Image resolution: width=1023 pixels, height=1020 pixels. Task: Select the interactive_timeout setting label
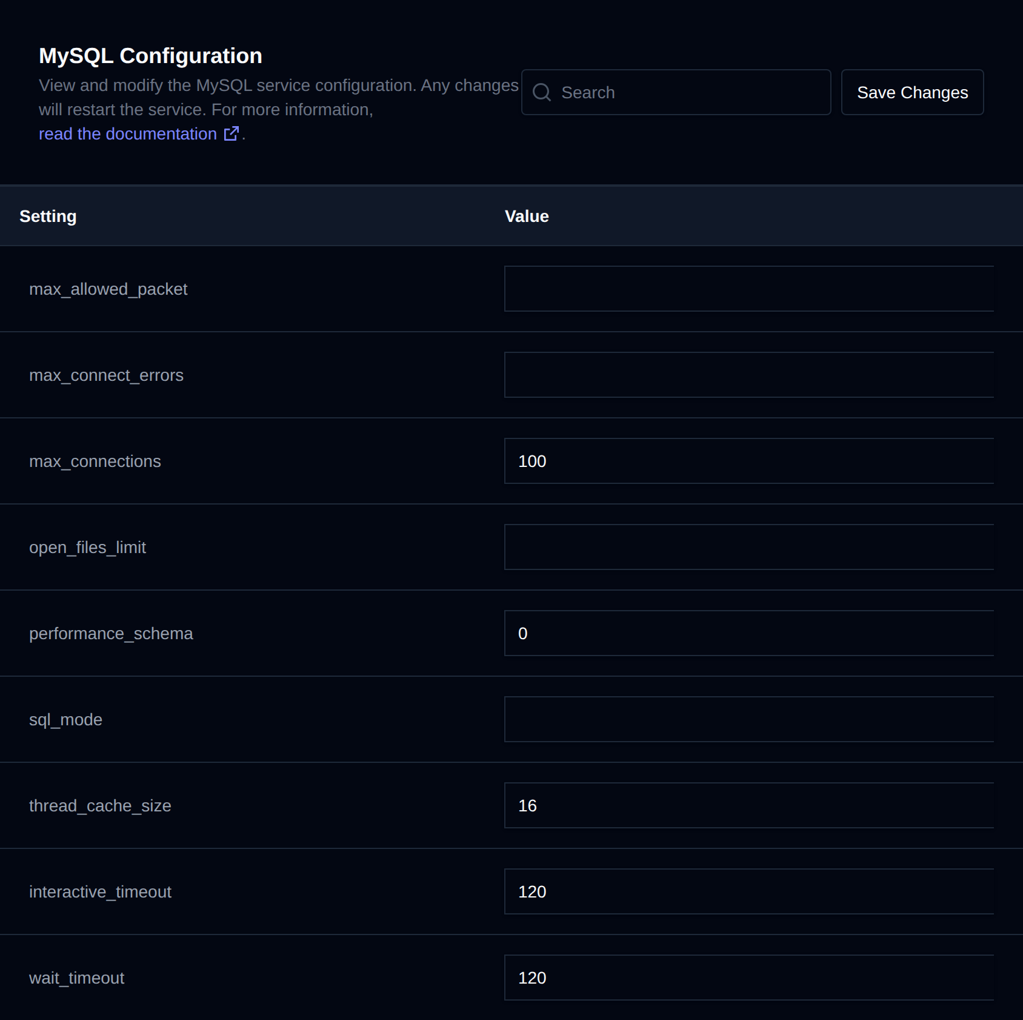coord(100,892)
